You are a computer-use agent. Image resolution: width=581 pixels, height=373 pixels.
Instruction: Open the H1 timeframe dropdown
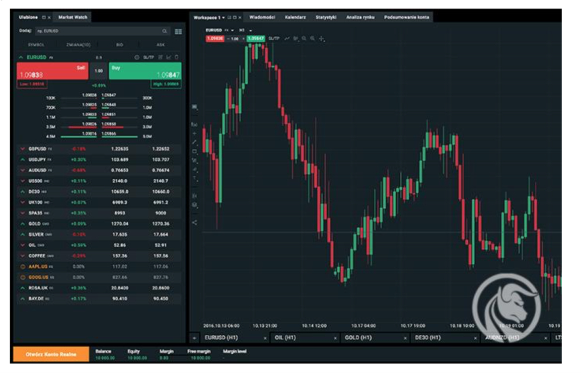[x=245, y=30]
